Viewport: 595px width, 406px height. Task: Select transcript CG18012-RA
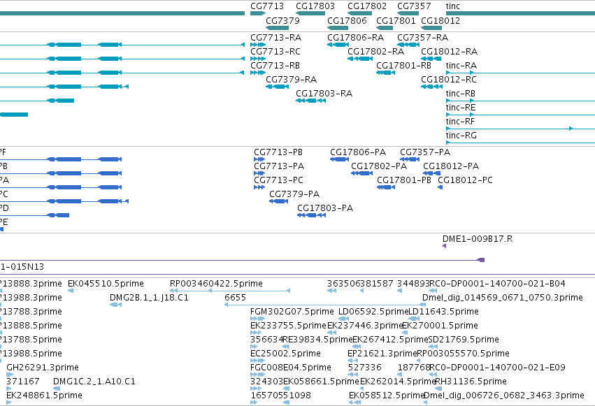(x=431, y=59)
